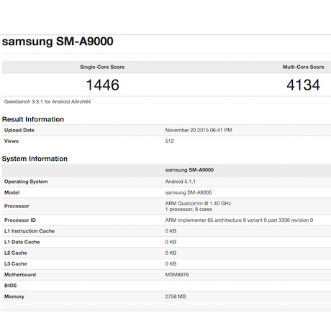The height and width of the screenshot is (323, 331).
Task: Click the single-core value 1446
Action: [102, 85]
